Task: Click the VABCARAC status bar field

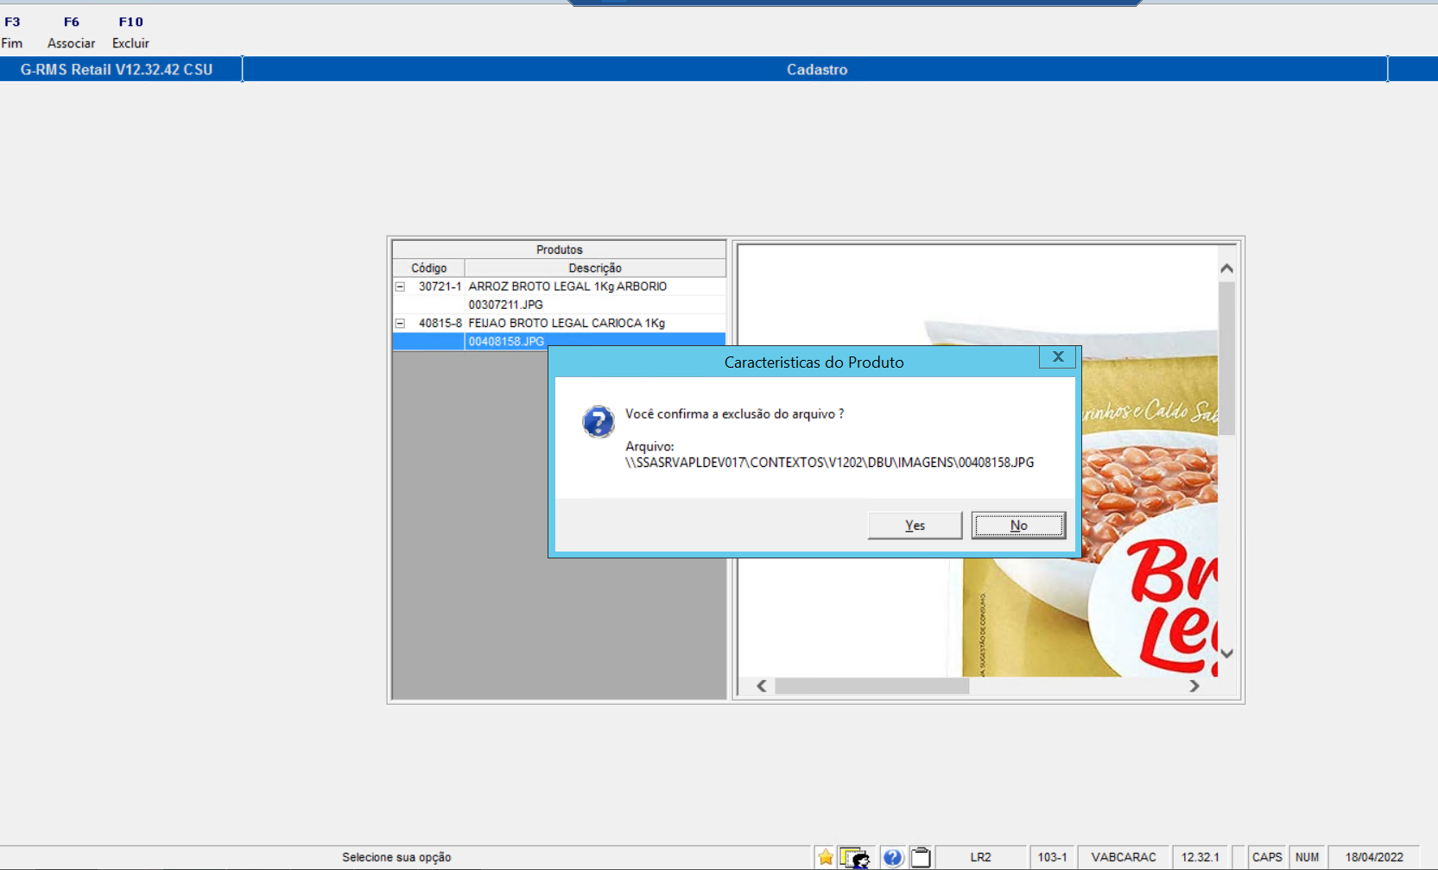Action: click(x=1124, y=857)
